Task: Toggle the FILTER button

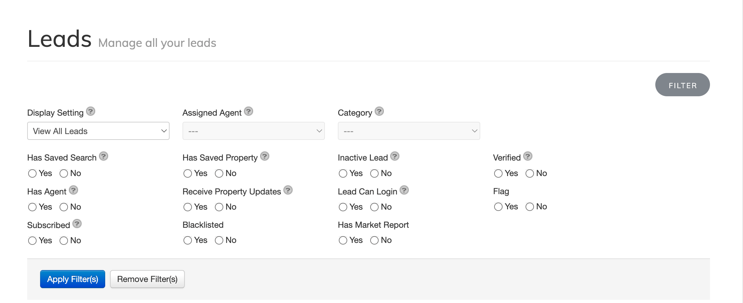Action: [x=682, y=85]
